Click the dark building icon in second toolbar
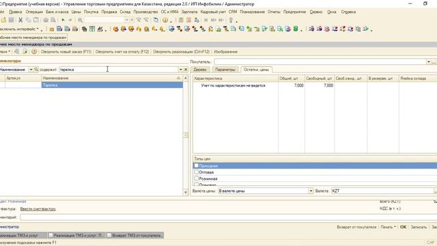Image resolution: width=437 pixels, height=246 pixels. point(84,29)
